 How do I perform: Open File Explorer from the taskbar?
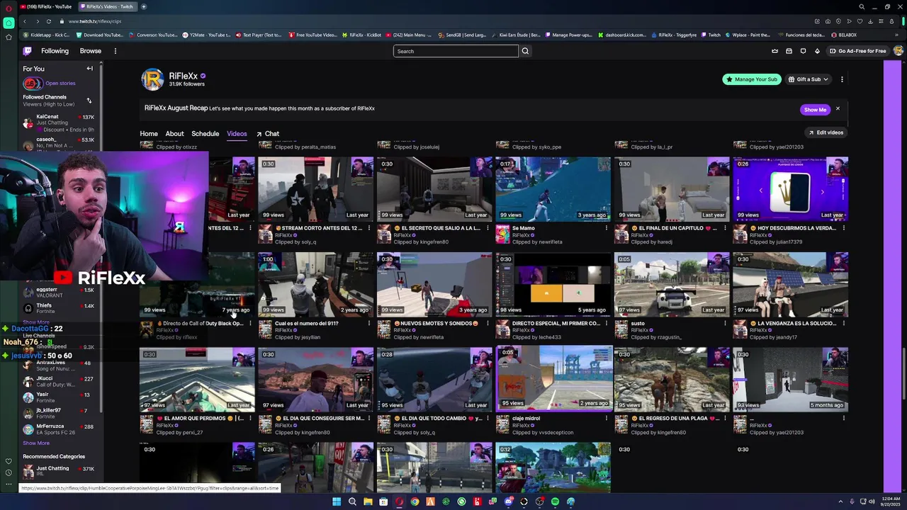pyautogui.click(x=368, y=501)
